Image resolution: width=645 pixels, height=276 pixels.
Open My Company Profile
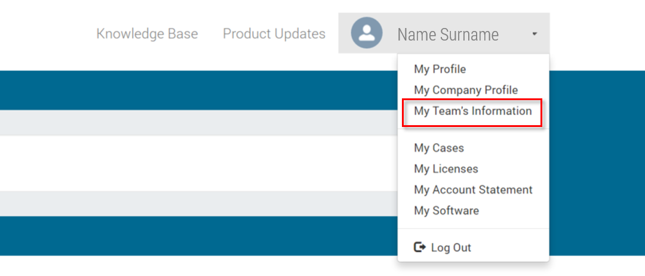[x=466, y=90]
